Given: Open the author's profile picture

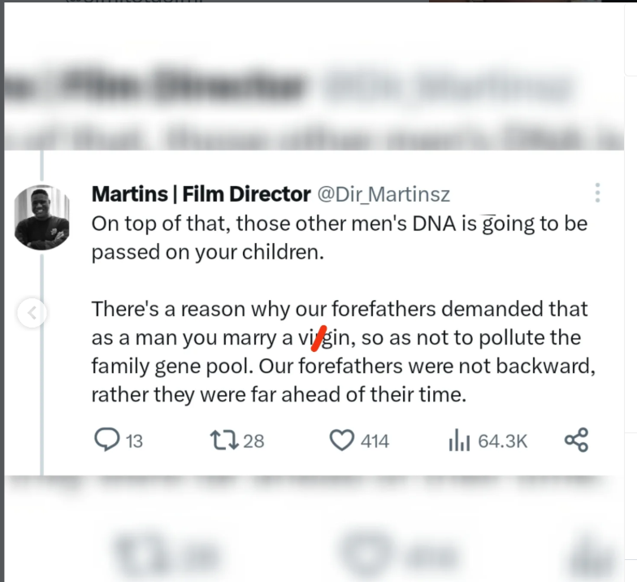Looking at the screenshot, I should (x=42, y=216).
